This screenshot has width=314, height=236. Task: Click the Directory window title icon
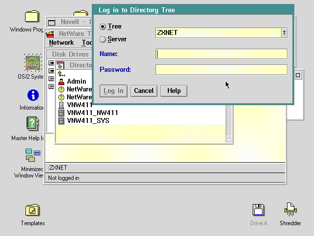60,65
